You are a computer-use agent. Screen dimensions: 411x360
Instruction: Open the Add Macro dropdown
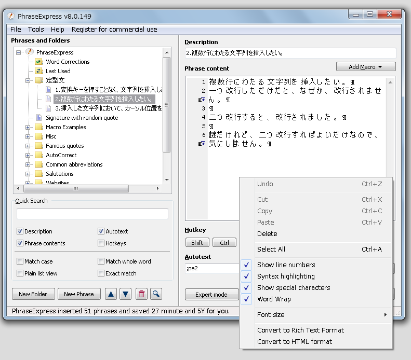coord(366,67)
